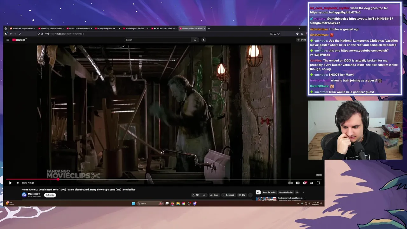Screen dimensions: 407x229
Task: Expand the browser tab list chevron
Action: [299, 28]
